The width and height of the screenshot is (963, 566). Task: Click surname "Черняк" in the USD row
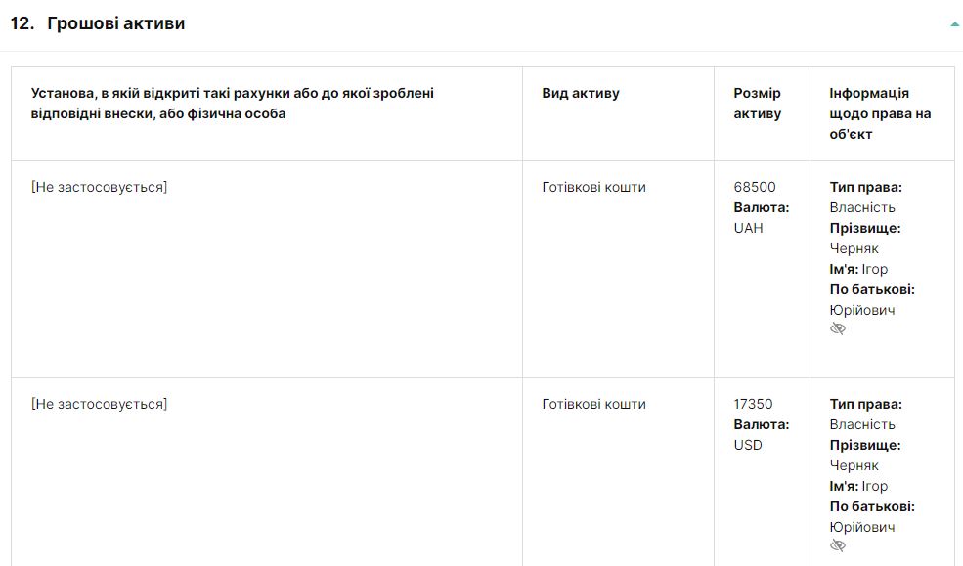pos(854,465)
